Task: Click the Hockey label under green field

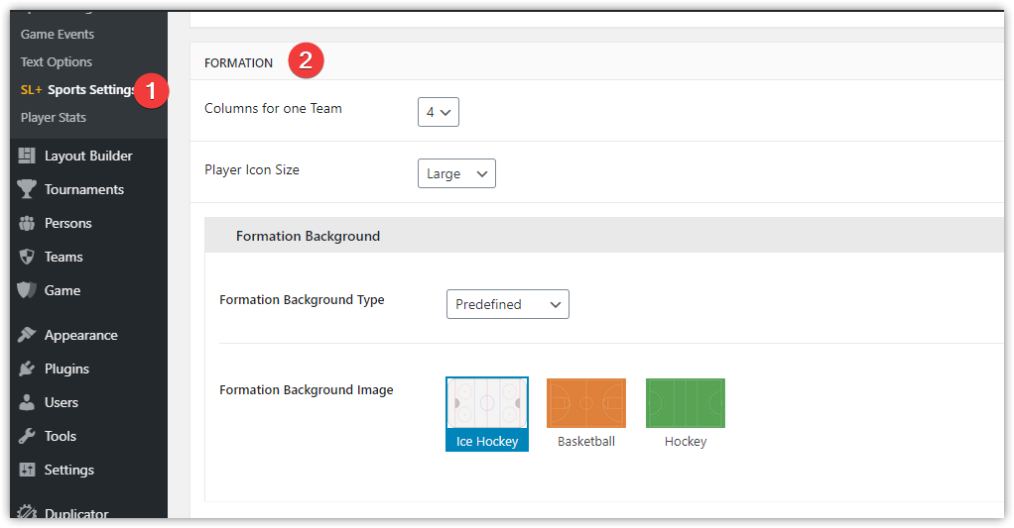Action: pyautogui.click(x=686, y=442)
